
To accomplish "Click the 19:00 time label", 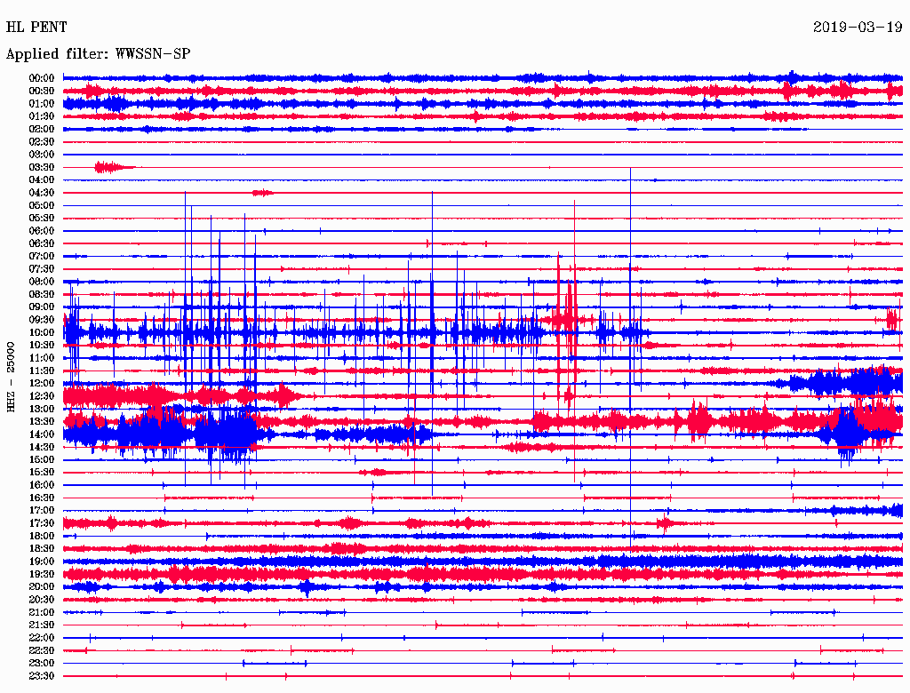I will pyautogui.click(x=42, y=562).
